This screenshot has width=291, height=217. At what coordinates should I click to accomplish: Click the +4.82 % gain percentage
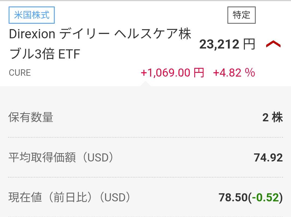pyautogui.click(x=234, y=73)
